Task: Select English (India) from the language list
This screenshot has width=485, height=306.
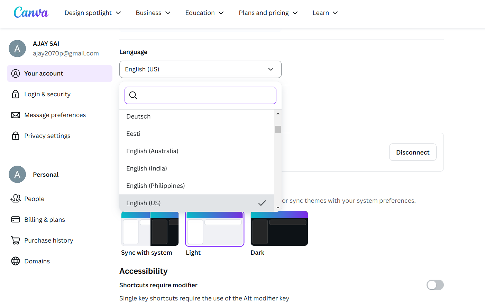Action: (147, 168)
